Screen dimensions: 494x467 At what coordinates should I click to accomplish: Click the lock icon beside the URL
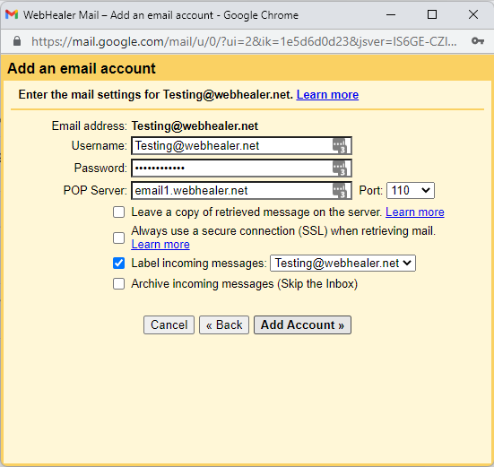[x=17, y=41]
